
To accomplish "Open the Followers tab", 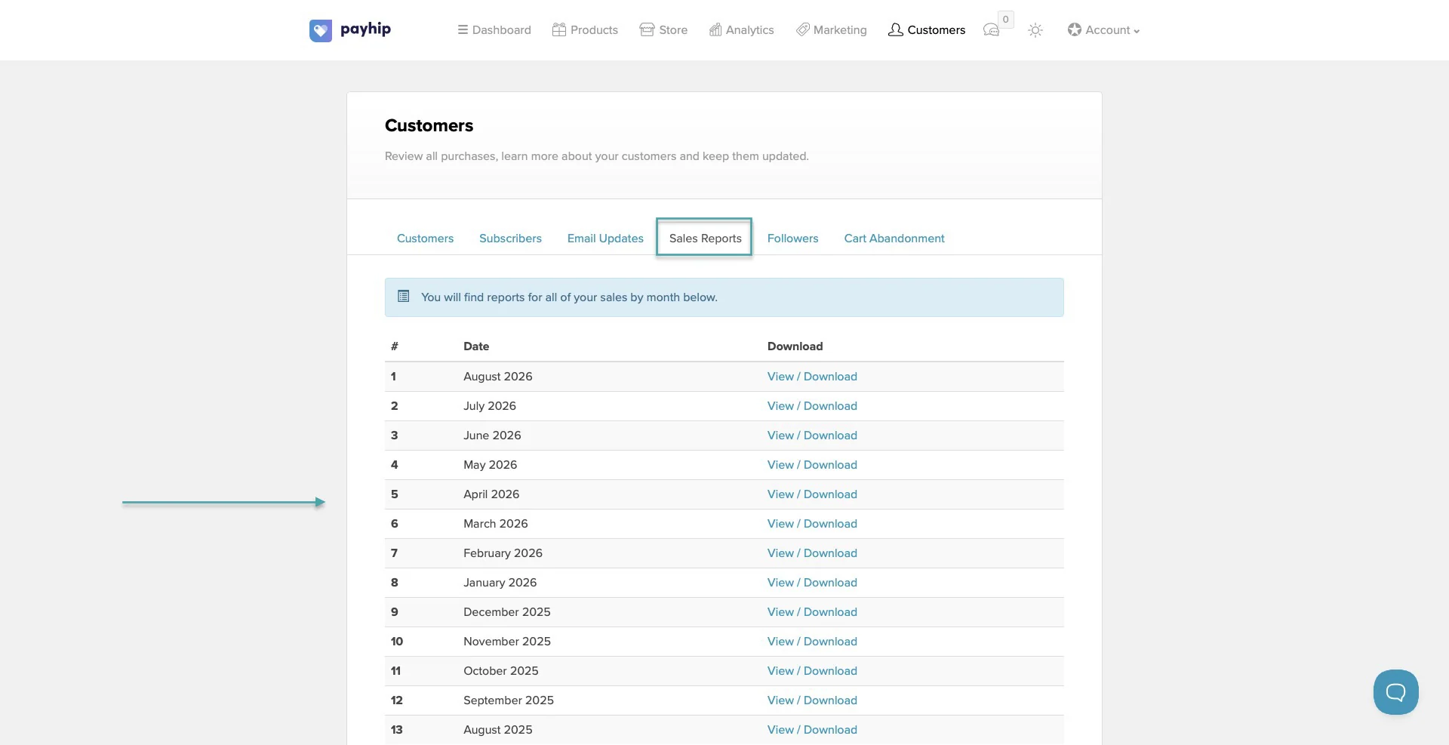I will click(x=792, y=239).
